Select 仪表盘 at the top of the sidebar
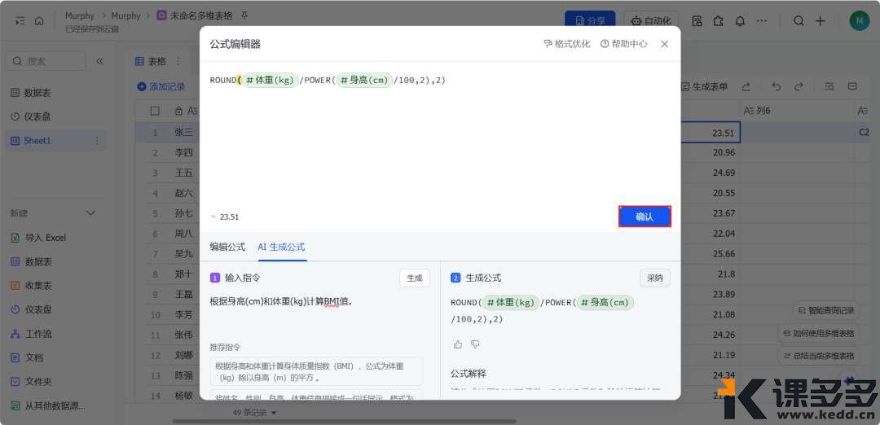The image size is (880, 425). point(37,116)
